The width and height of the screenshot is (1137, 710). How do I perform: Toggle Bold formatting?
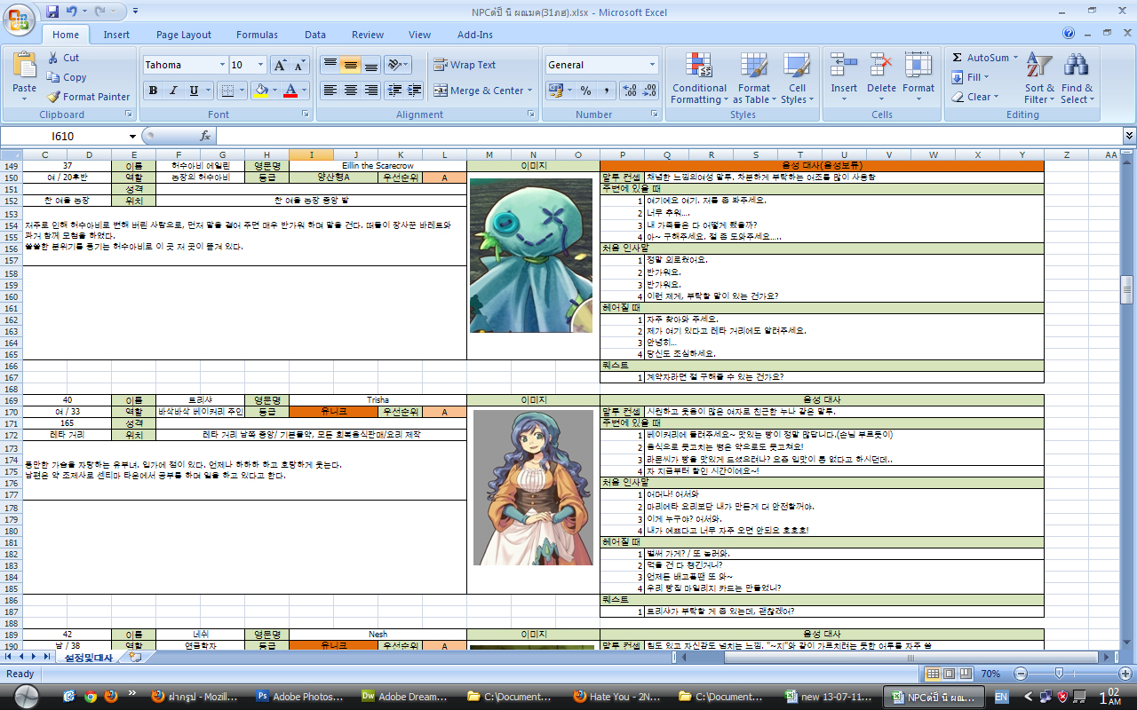(x=153, y=91)
